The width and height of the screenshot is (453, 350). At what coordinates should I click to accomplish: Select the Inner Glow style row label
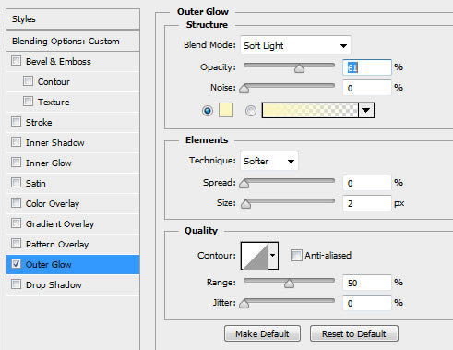point(49,163)
